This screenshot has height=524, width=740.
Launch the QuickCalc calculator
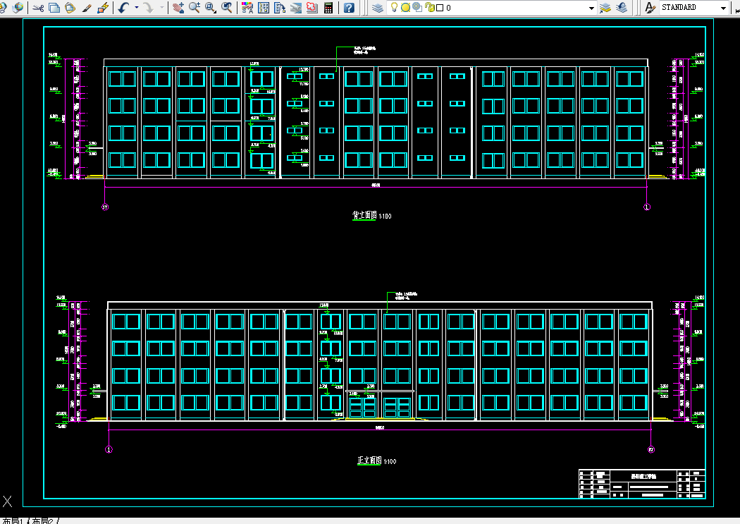(x=328, y=8)
